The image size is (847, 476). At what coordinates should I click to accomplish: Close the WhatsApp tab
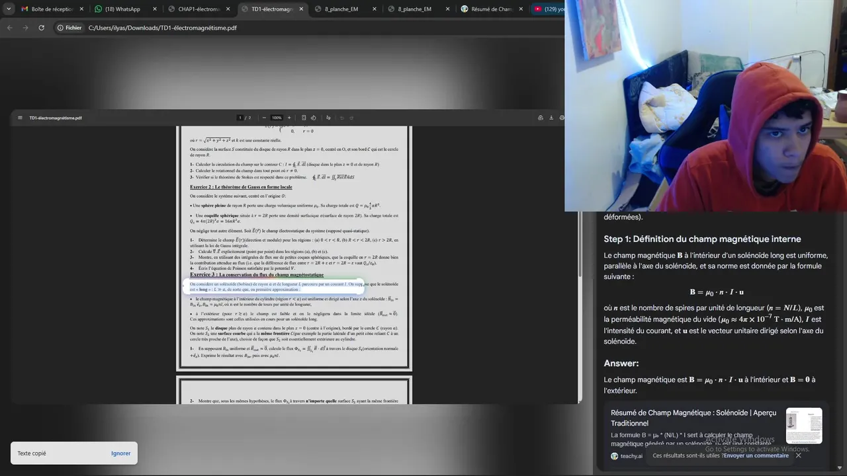[155, 9]
